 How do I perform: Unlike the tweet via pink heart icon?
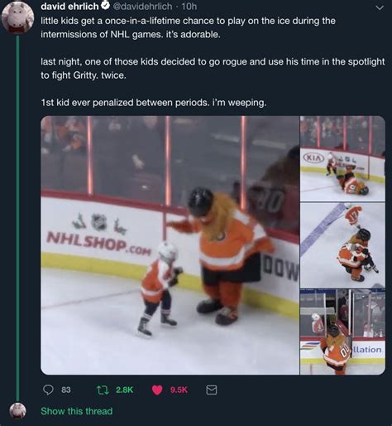pyautogui.click(x=157, y=390)
